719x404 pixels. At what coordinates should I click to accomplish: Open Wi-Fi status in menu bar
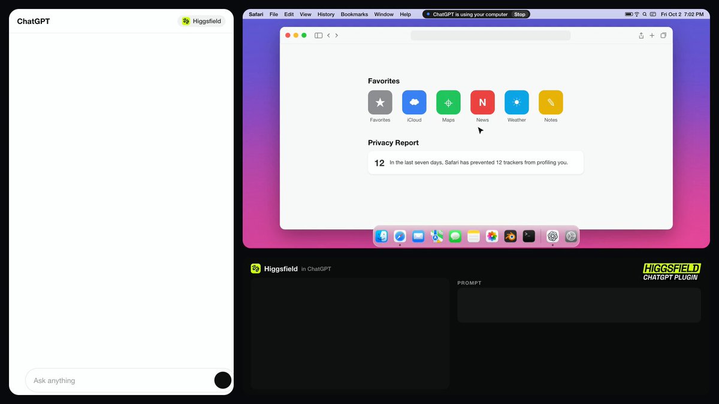tap(636, 14)
